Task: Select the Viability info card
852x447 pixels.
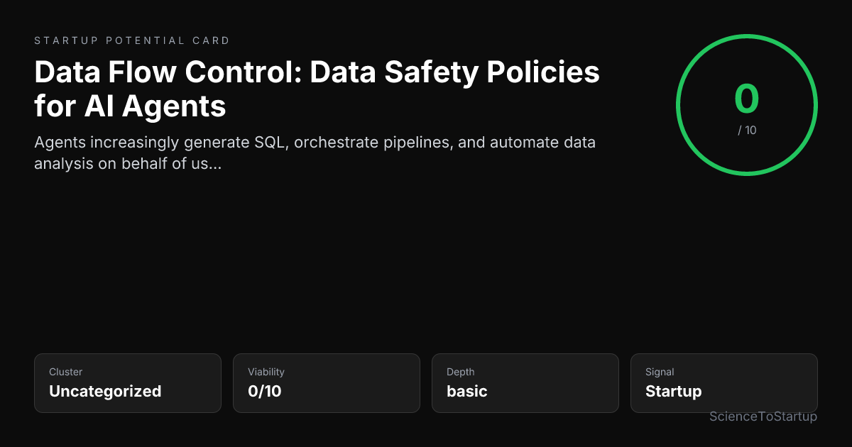Action: tap(327, 383)
